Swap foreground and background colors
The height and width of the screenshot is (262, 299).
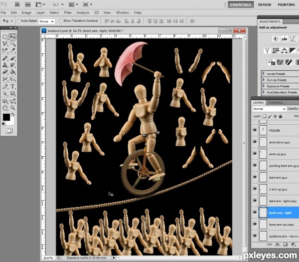click(13, 114)
